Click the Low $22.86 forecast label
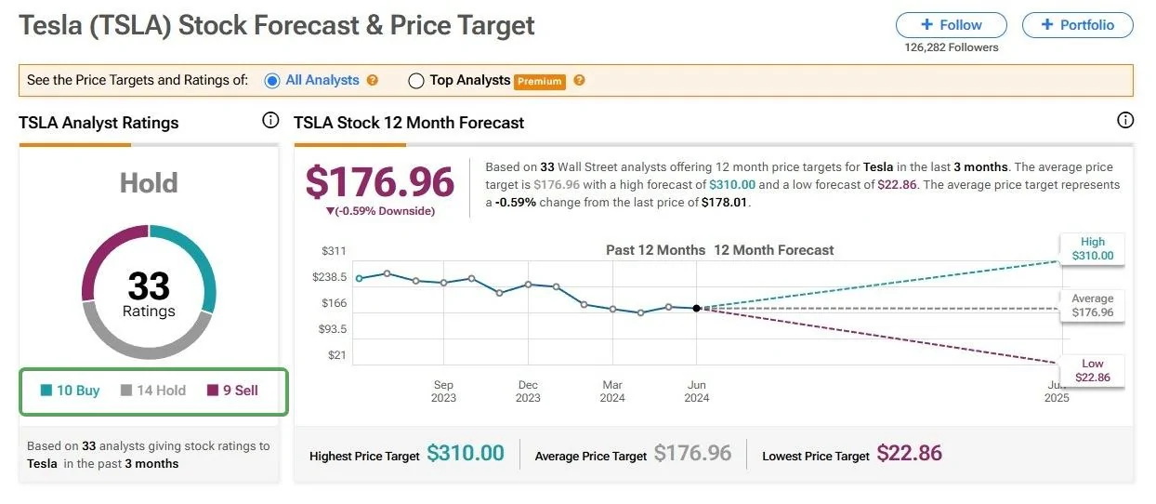Screen dimensions: 1156x504 pyautogui.click(x=1092, y=370)
